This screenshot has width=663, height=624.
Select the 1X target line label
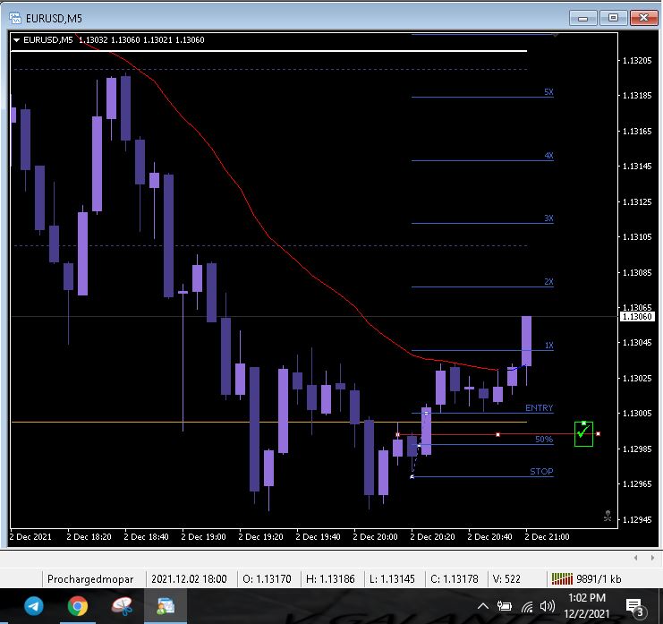pos(548,346)
